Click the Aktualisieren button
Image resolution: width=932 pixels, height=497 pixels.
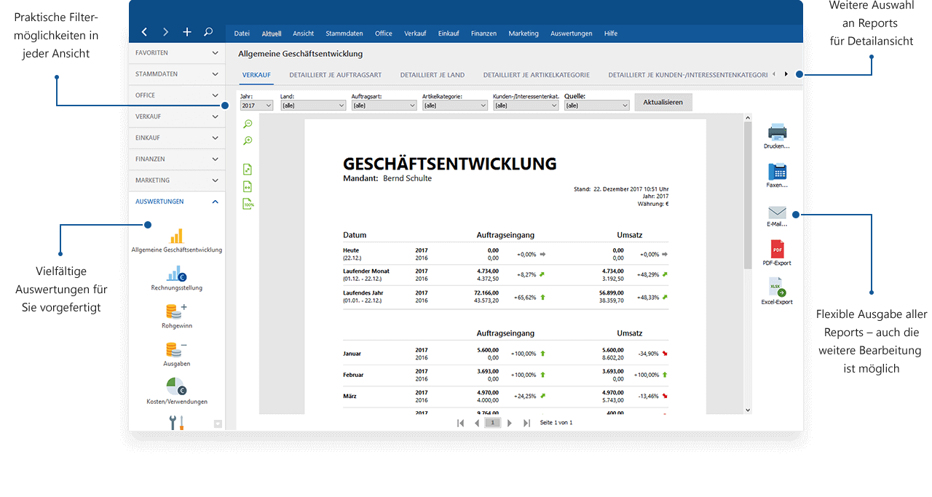coord(663,103)
